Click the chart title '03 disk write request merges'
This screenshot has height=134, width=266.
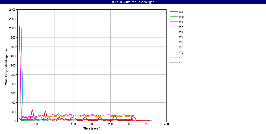click(133, 2)
